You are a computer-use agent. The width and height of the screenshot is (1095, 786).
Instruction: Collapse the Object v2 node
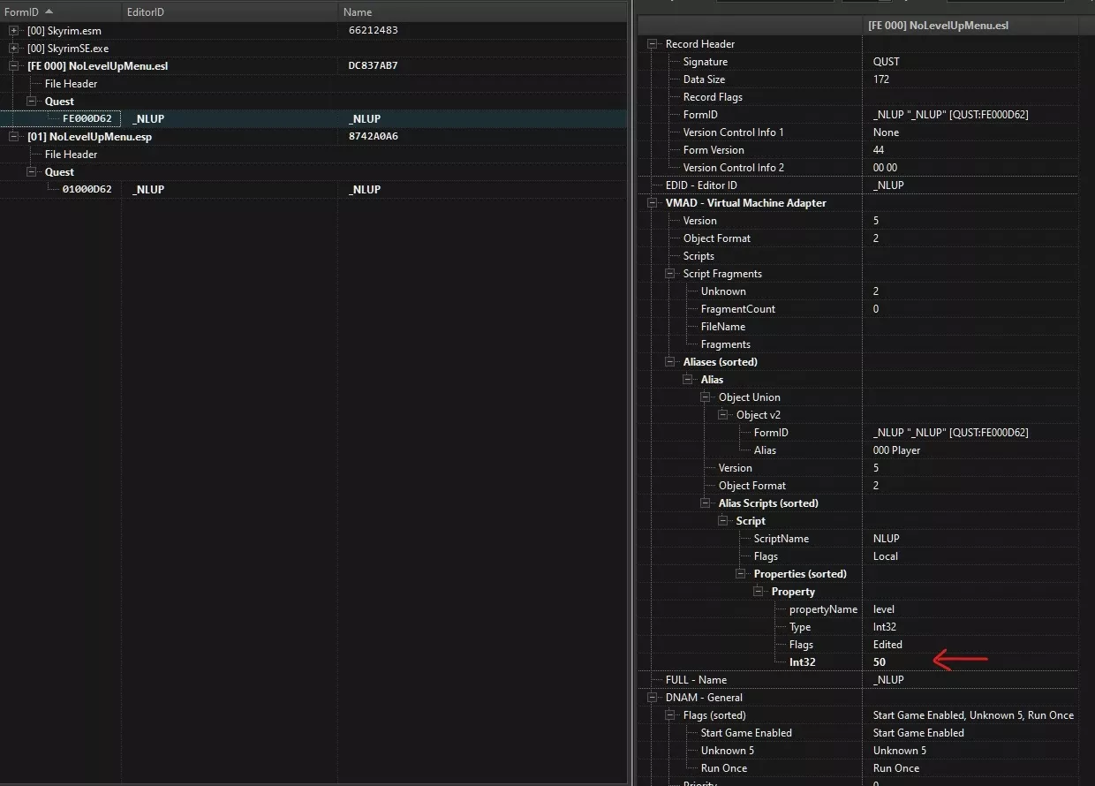(x=723, y=415)
